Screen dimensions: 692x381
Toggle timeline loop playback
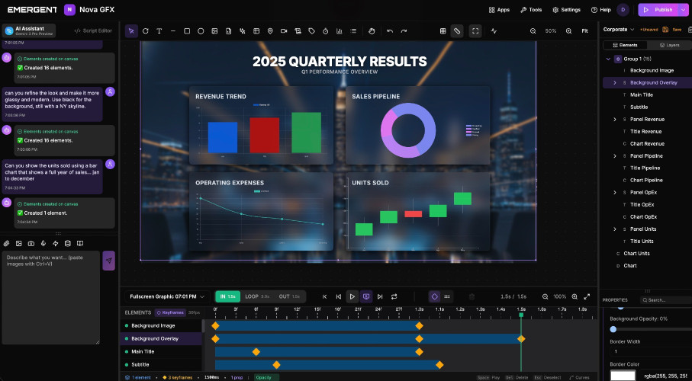click(x=394, y=296)
